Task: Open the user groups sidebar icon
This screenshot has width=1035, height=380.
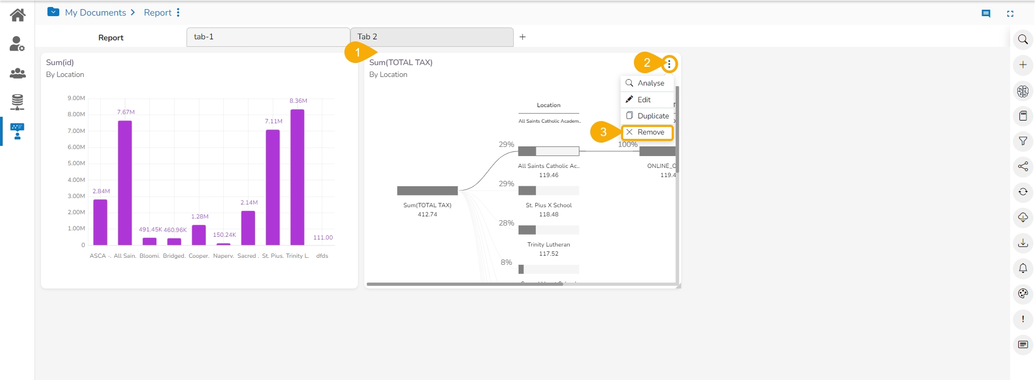Action: pos(17,73)
